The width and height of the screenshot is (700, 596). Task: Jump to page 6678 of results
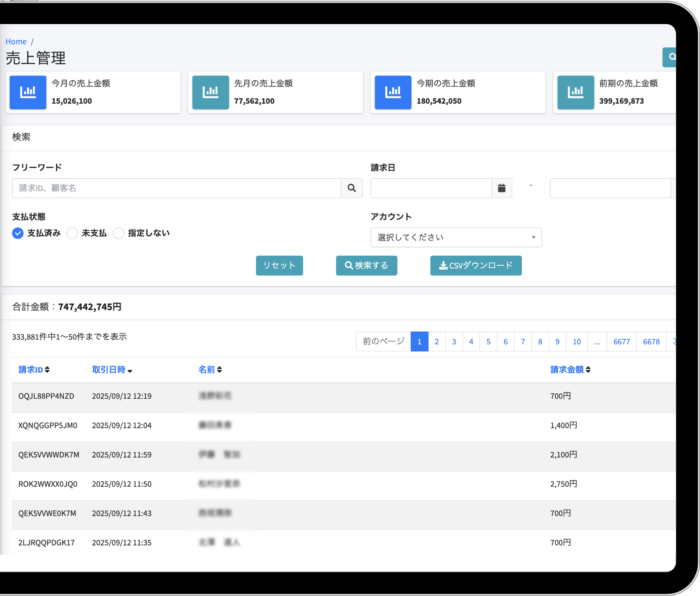click(x=651, y=342)
